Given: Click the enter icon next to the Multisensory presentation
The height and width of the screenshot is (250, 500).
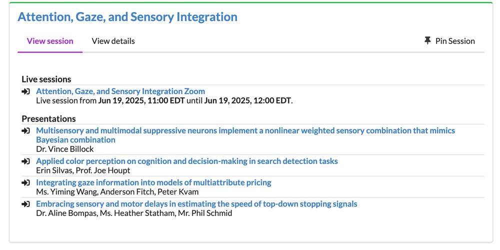Looking at the screenshot, I should [x=26, y=130].
